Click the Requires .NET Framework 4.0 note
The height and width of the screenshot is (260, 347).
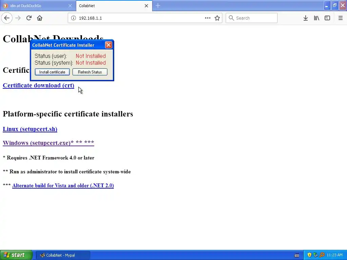pos(48,158)
